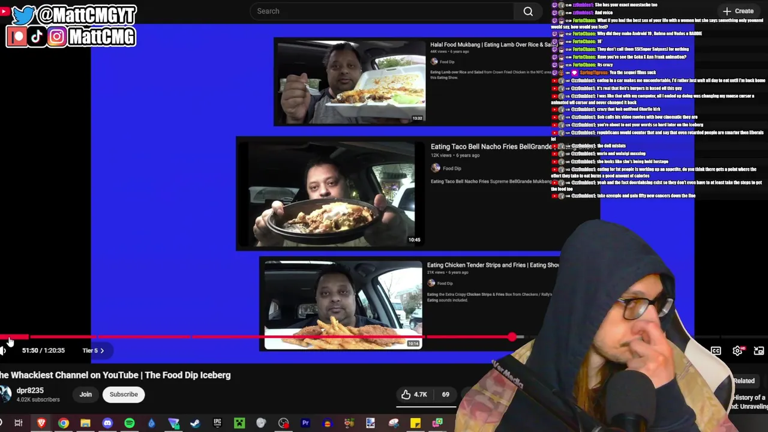Toggle closed captions CC button
Viewport: 768px width, 432px height.
tap(716, 350)
